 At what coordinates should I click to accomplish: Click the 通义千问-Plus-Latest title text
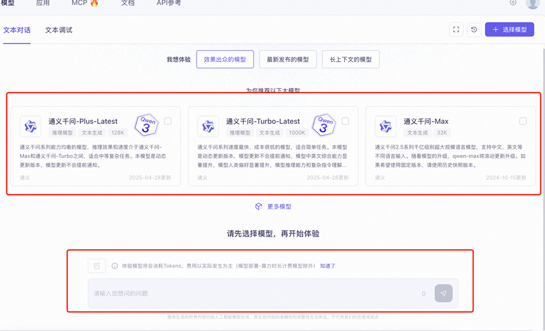tap(83, 121)
